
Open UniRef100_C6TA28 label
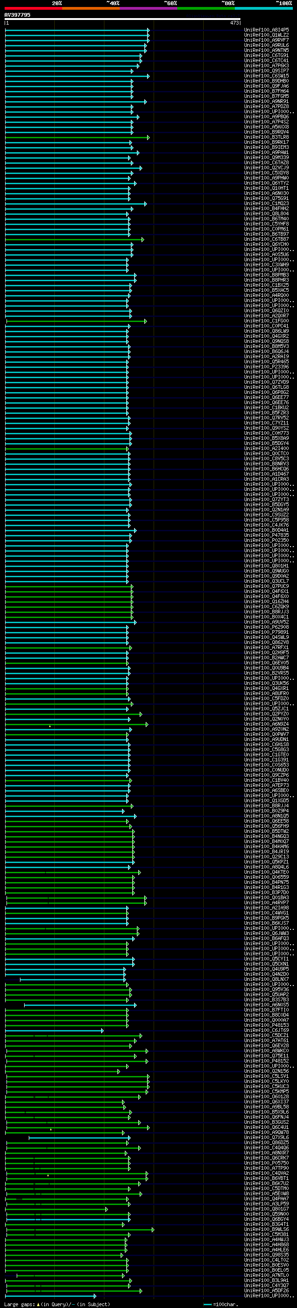266,162
